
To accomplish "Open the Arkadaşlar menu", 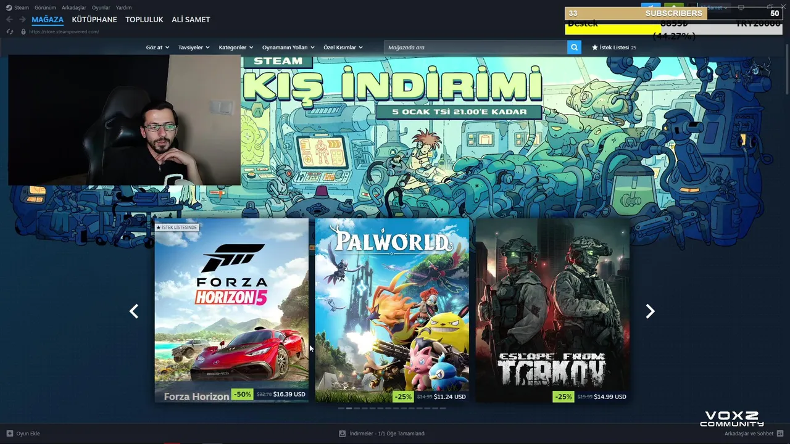I will pos(73,7).
